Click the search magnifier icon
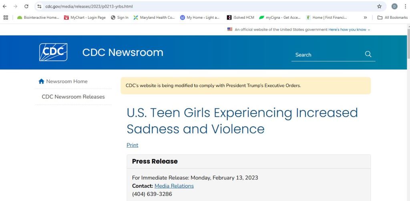The image size is (410, 201). click(x=368, y=54)
